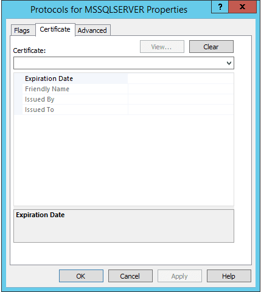Click the Clear button
The width and height of the screenshot is (261, 292).
pos(211,47)
